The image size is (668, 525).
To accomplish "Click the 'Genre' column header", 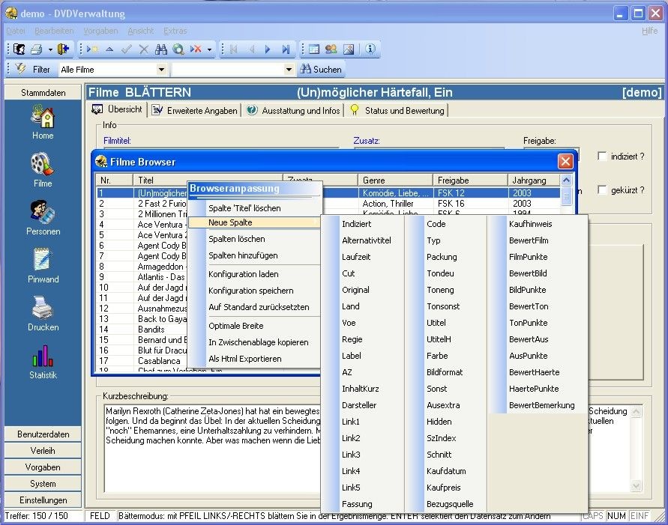I will click(394, 180).
